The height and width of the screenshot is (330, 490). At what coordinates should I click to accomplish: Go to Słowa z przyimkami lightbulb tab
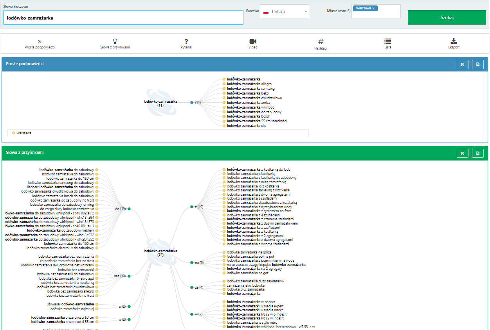[x=115, y=43]
